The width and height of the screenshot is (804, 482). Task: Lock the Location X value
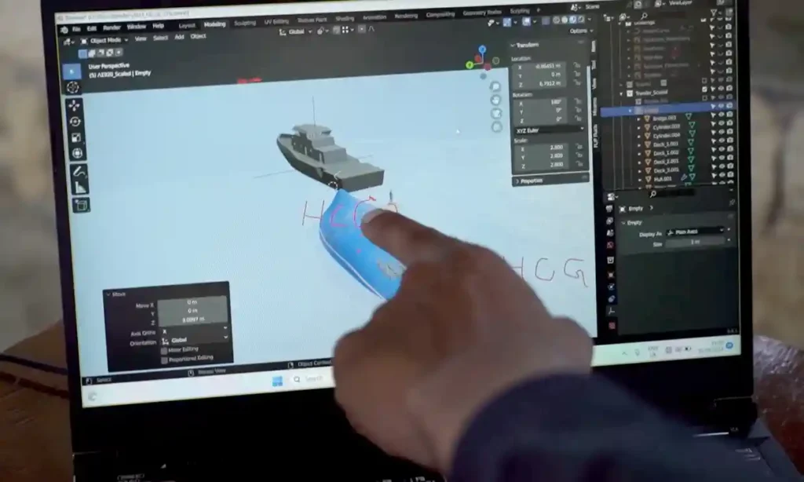tap(577, 65)
